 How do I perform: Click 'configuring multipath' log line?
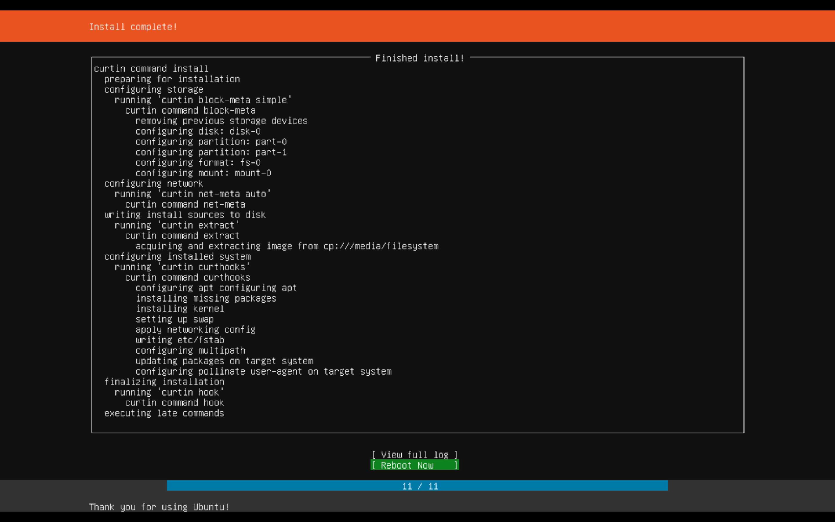click(190, 350)
